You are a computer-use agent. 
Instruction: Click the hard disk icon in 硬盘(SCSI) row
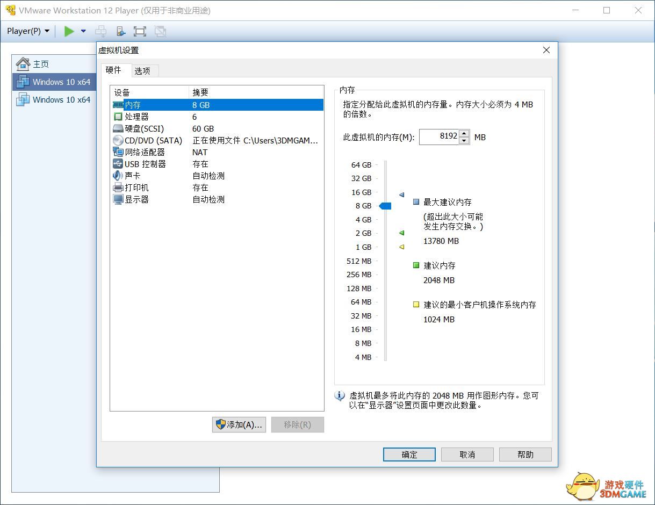pyautogui.click(x=118, y=128)
